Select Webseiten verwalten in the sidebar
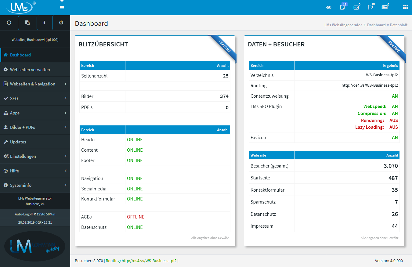Viewport: 412px width, 267px height. point(30,70)
